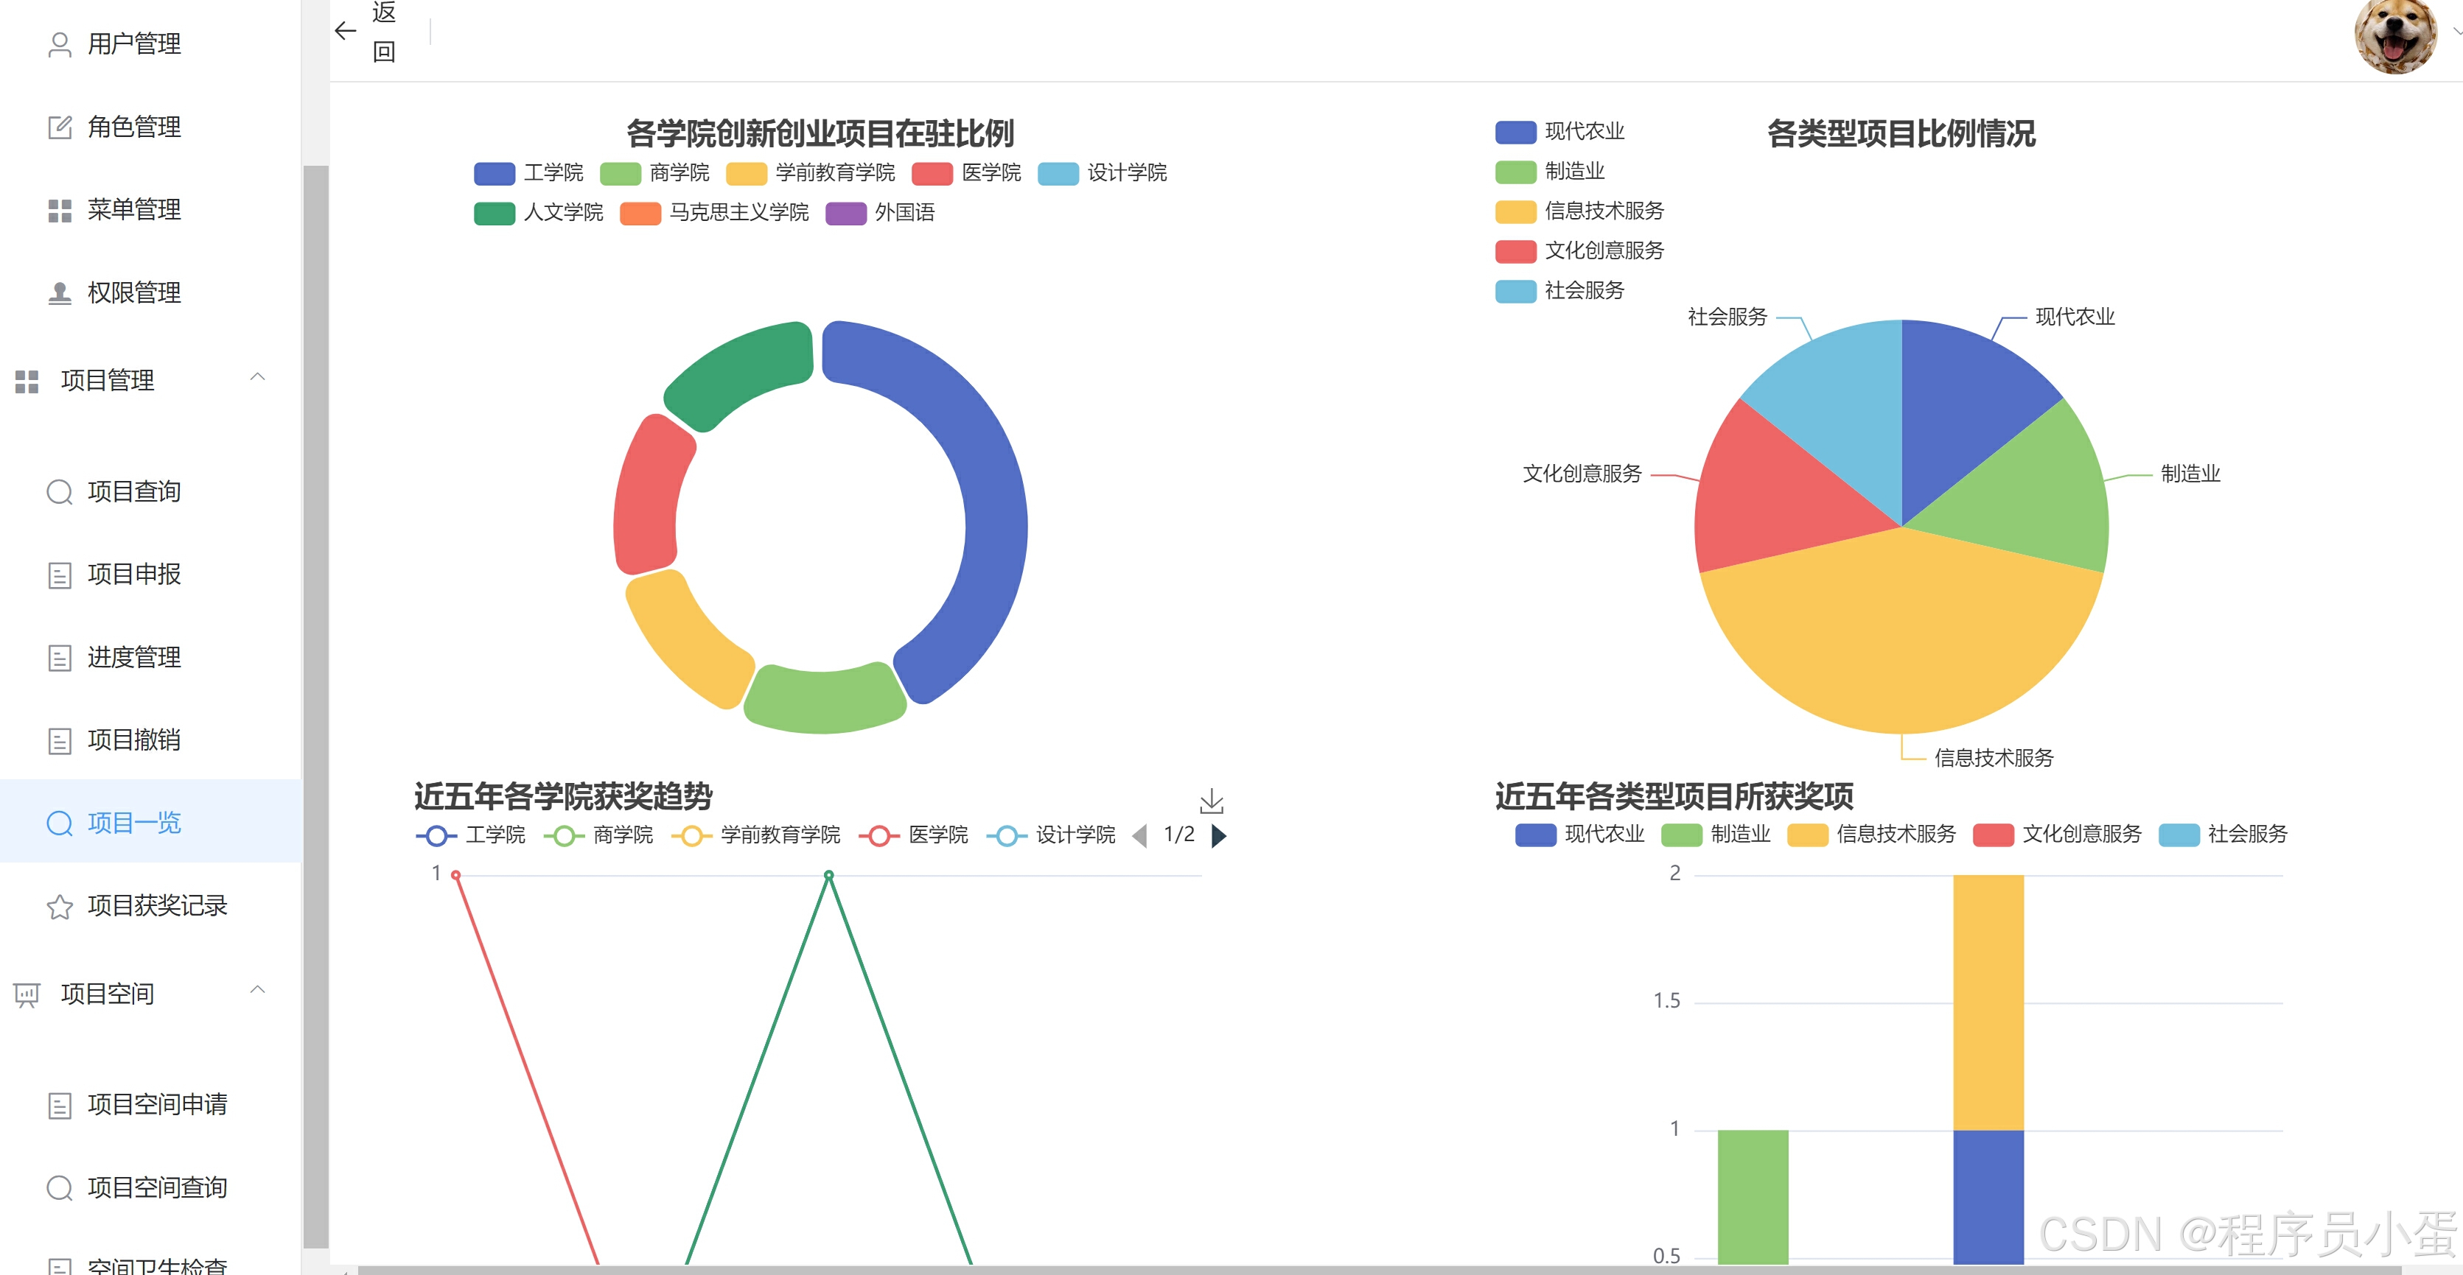
Task: Click the back arrow icon
Action: click(x=345, y=31)
